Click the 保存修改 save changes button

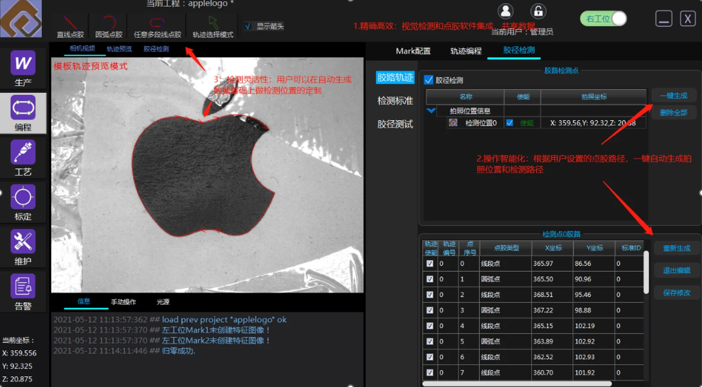pos(677,293)
